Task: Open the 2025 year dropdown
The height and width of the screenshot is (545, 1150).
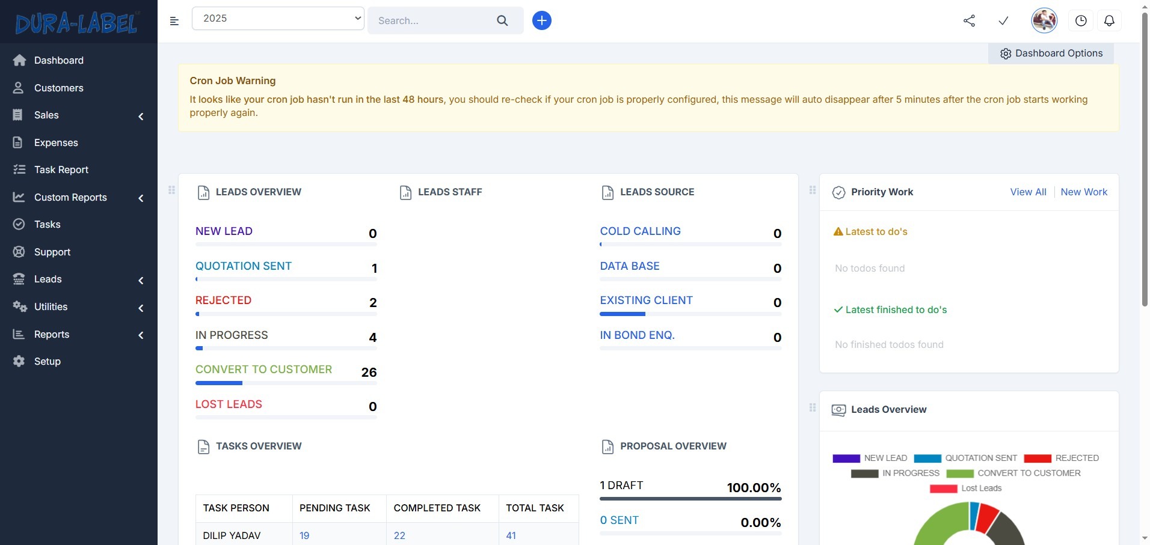Action: point(278,18)
